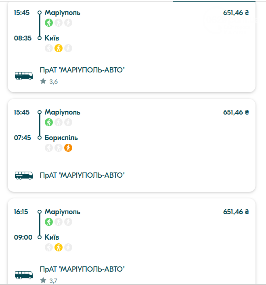266x285 pixels.
Task: Click green walker icon under first Маріуполь
Action: (x=49, y=23)
